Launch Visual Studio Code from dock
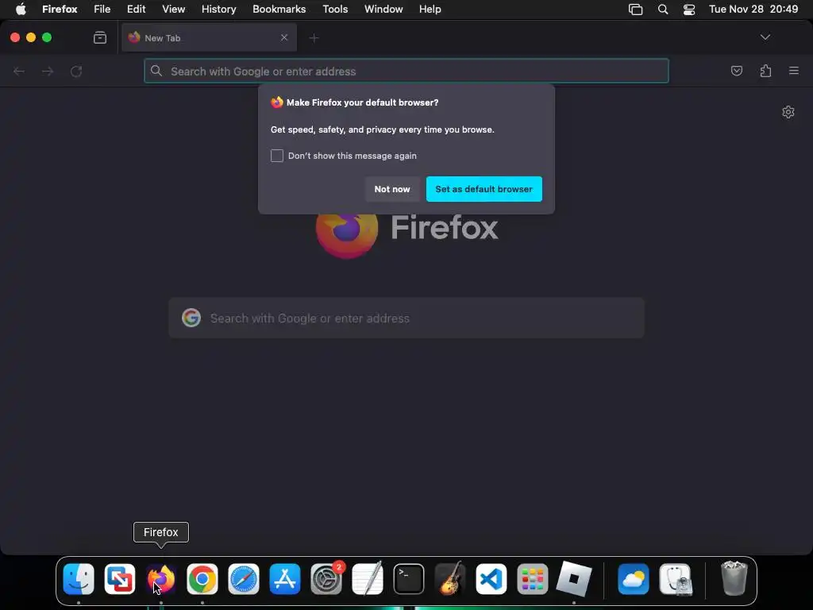 [491, 579]
